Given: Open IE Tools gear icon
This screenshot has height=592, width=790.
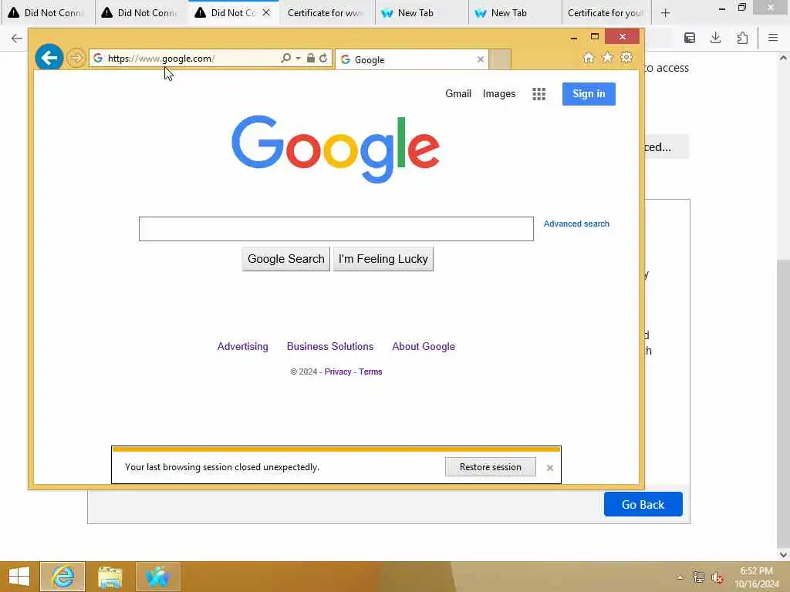Looking at the screenshot, I should point(626,57).
